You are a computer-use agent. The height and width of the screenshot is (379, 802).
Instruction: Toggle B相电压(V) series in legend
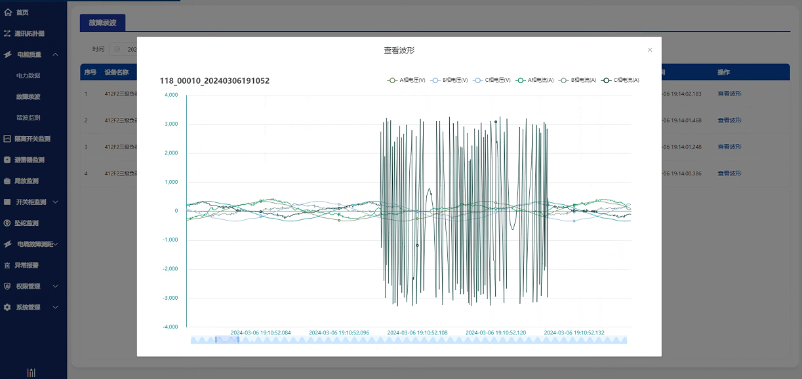tap(449, 81)
